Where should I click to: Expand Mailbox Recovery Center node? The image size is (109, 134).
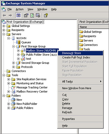(x=8, y=92)
